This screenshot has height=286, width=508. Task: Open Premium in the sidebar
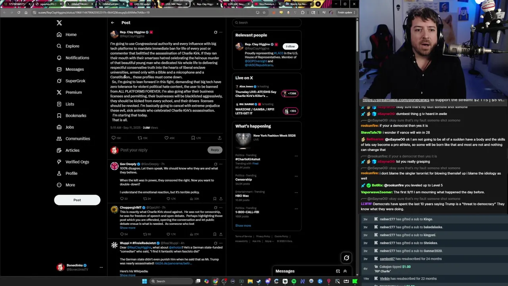(69, 92)
